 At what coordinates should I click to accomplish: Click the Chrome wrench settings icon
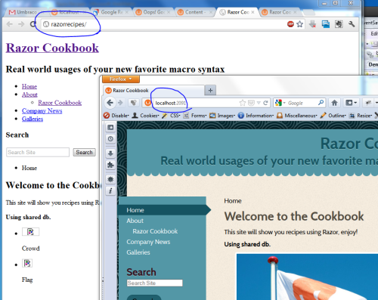352,24
